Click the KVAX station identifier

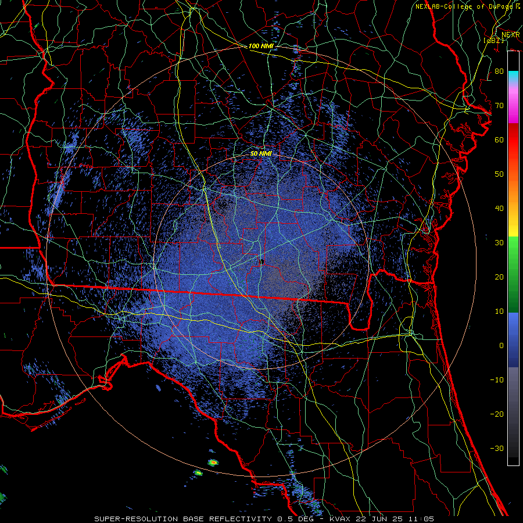pyautogui.click(x=340, y=519)
